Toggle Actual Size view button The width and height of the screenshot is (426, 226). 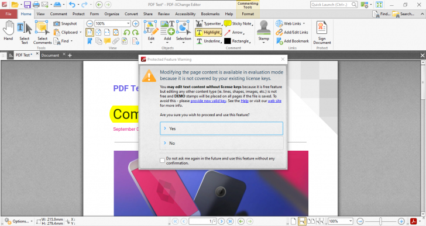pyautogui.click(x=90, y=33)
